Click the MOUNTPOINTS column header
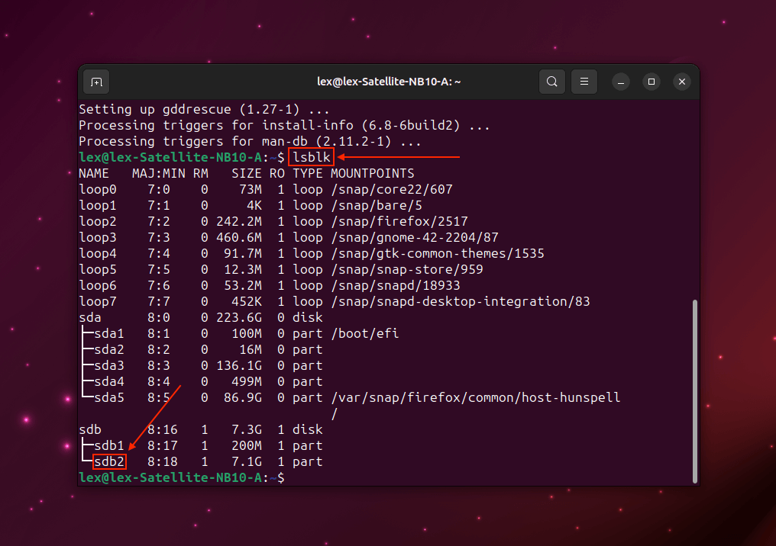This screenshot has width=776, height=546. point(372,173)
